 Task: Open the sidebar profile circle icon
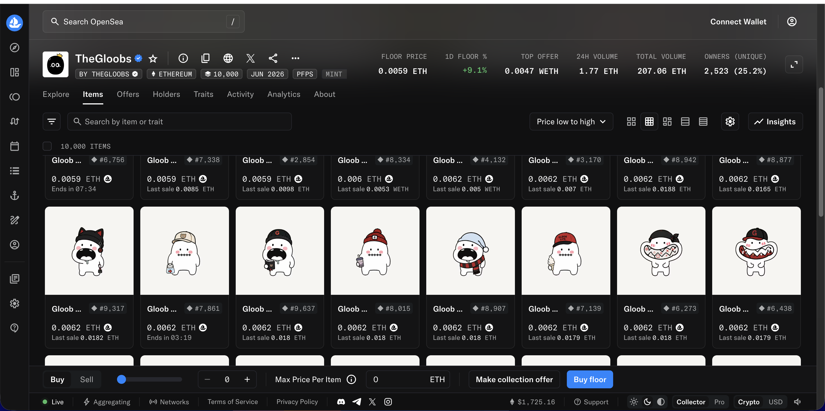point(14,244)
